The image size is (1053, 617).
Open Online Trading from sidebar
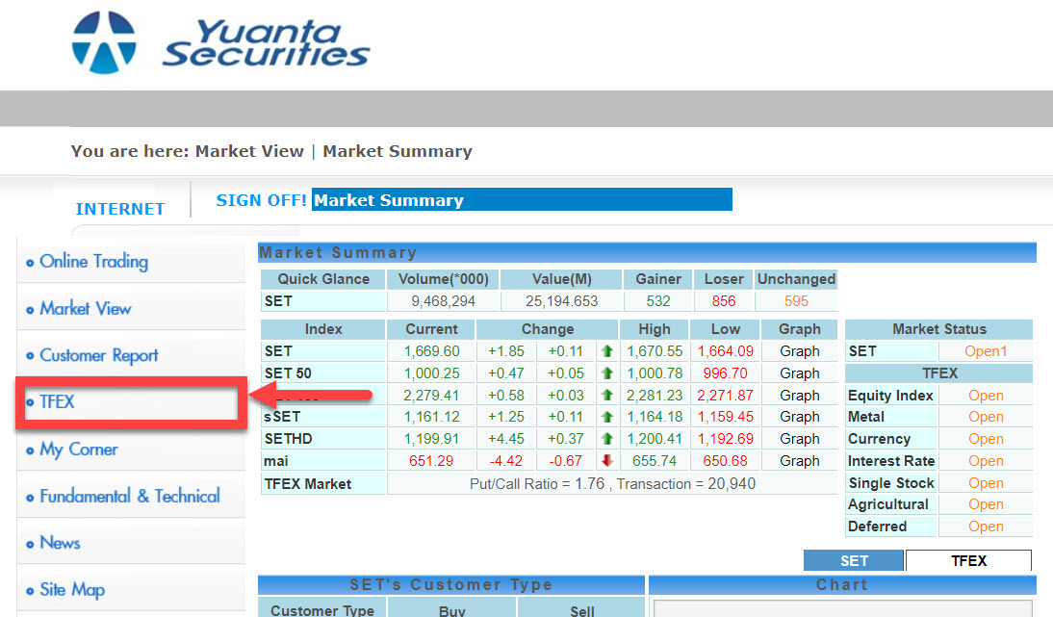click(x=93, y=261)
